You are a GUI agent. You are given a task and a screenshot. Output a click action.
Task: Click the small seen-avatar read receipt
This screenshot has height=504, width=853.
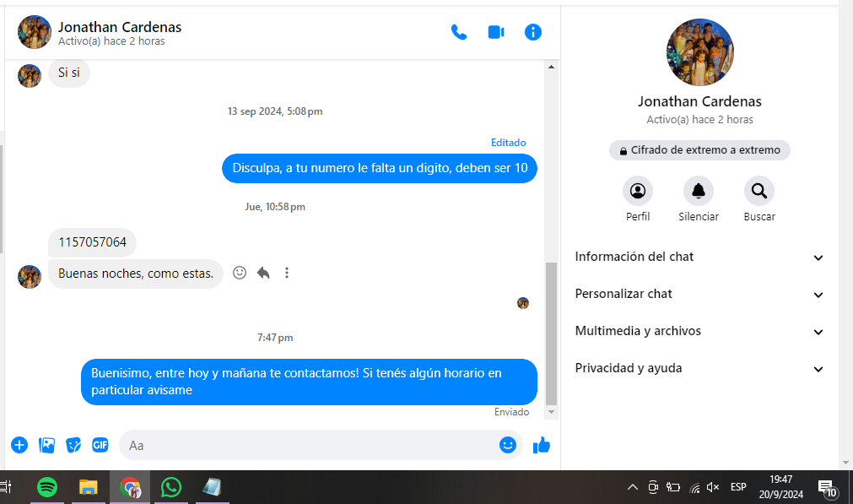coord(523,303)
